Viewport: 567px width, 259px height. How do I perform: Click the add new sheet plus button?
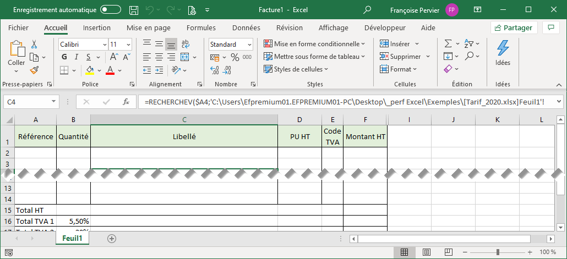click(x=112, y=239)
